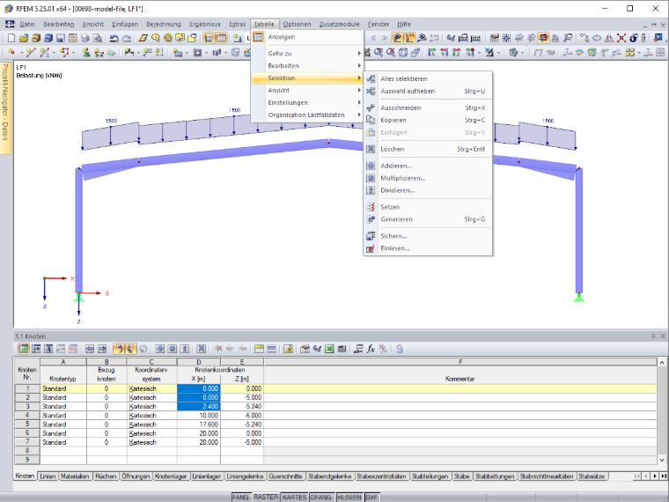Click the Löschen icon in the submenu

click(x=371, y=149)
